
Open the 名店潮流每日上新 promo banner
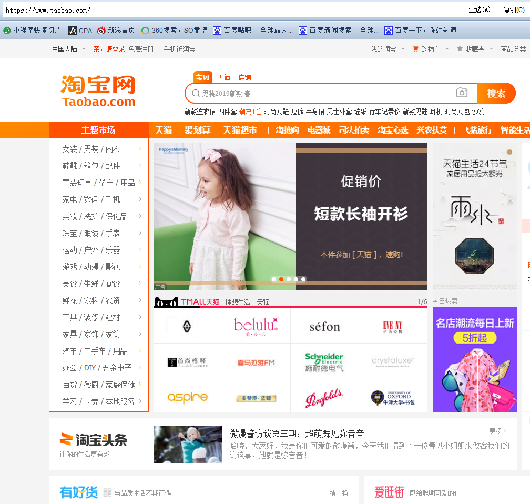tap(475, 359)
